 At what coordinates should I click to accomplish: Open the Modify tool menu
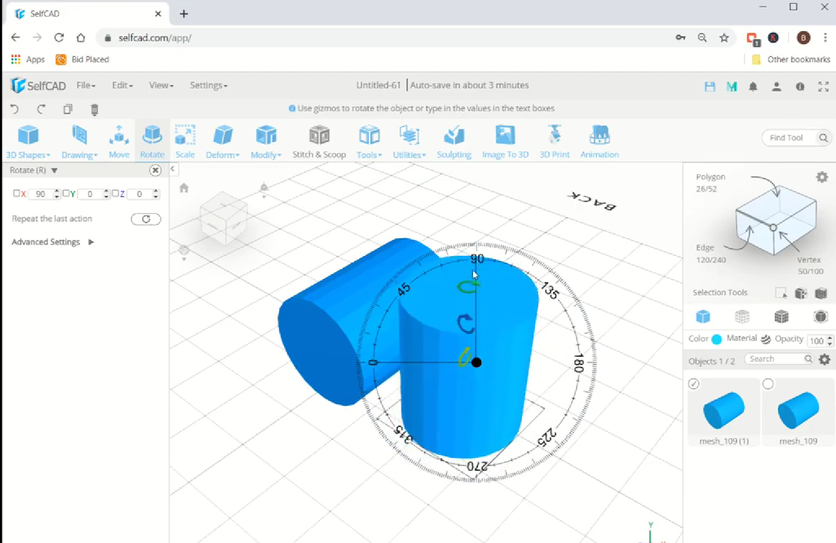tap(266, 142)
